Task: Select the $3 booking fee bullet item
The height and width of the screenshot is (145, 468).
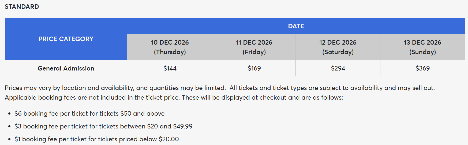Action: (x=103, y=126)
